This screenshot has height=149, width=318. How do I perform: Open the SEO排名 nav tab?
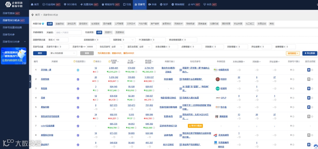70,4
